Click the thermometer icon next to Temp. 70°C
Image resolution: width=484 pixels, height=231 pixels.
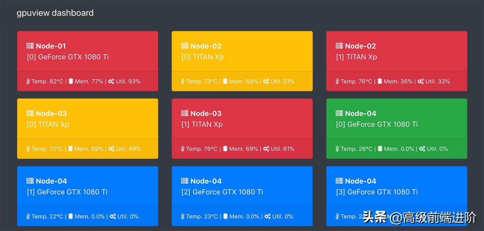28,149
